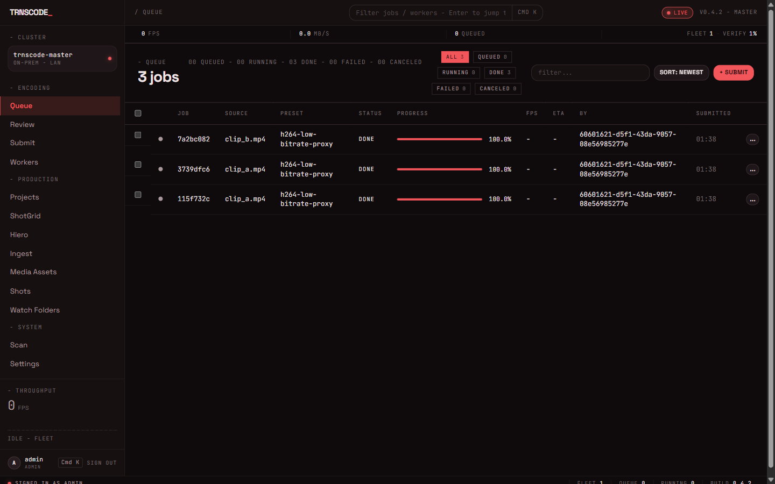The height and width of the screenshot is (484, 775).
Task: Click red status dot on trnscode-master cluster
Action: click(110, 58)
